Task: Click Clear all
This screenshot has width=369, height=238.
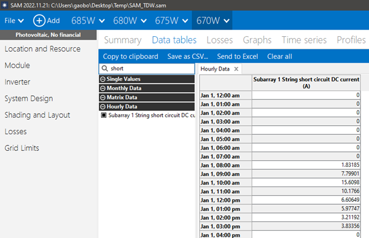Action: tap(279, 56)
